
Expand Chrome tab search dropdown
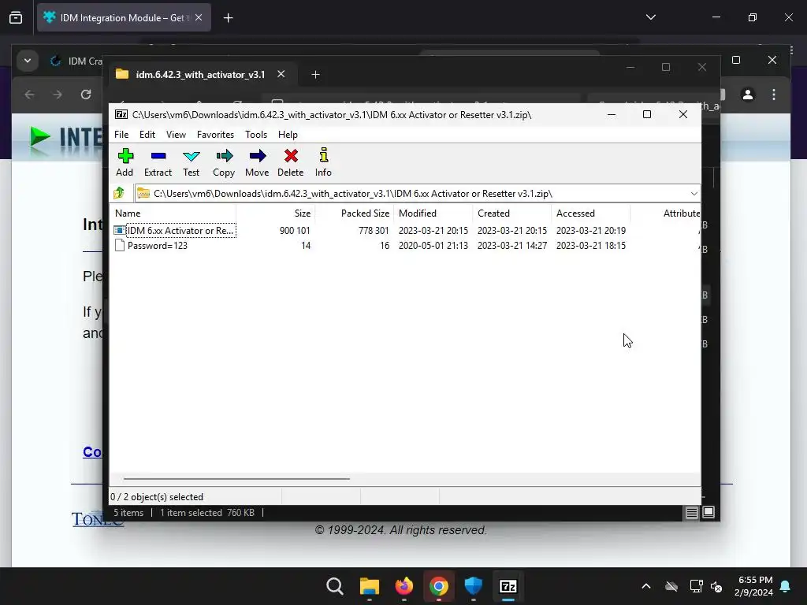(x=28, y=61)
